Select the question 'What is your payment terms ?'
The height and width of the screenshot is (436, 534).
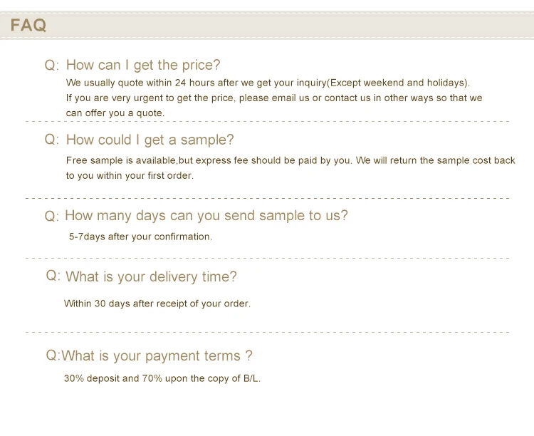pos(157,355)
